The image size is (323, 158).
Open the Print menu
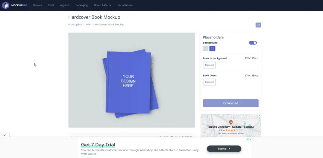(51, 5)
